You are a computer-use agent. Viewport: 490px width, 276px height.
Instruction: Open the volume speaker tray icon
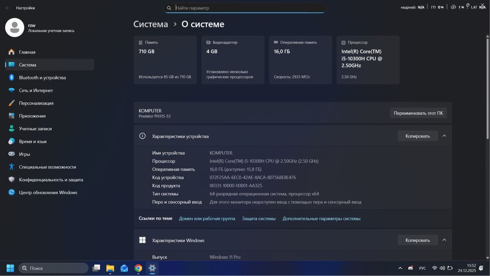coord(442,268)
